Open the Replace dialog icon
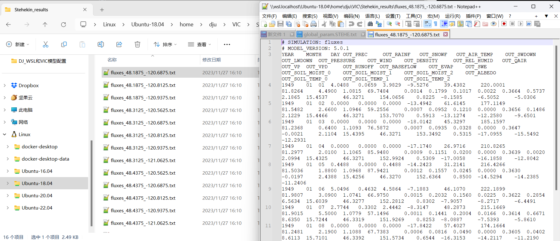 379,24
